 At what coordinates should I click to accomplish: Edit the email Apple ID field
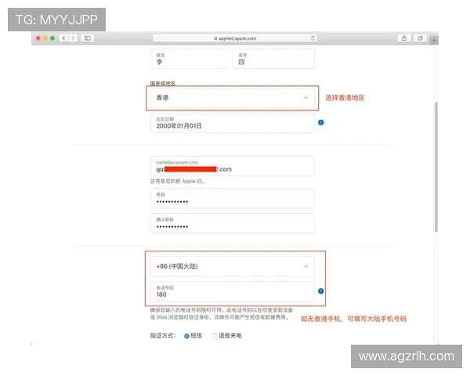[233, 166]
